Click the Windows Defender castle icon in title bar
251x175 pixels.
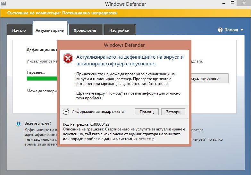pyautogui.click(x=3, y=3)
